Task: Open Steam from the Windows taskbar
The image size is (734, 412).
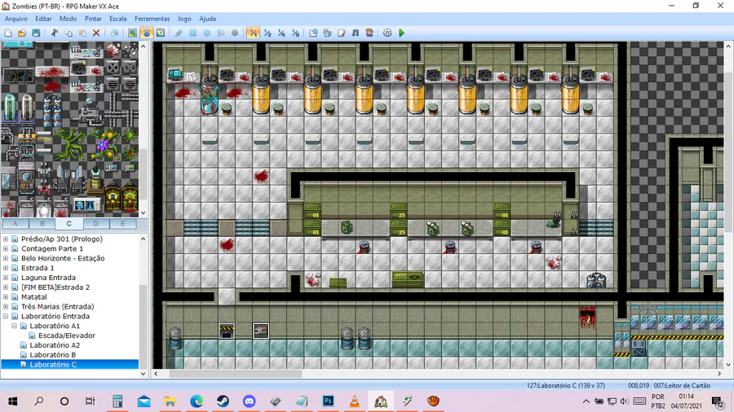Action: coord(223,401)
